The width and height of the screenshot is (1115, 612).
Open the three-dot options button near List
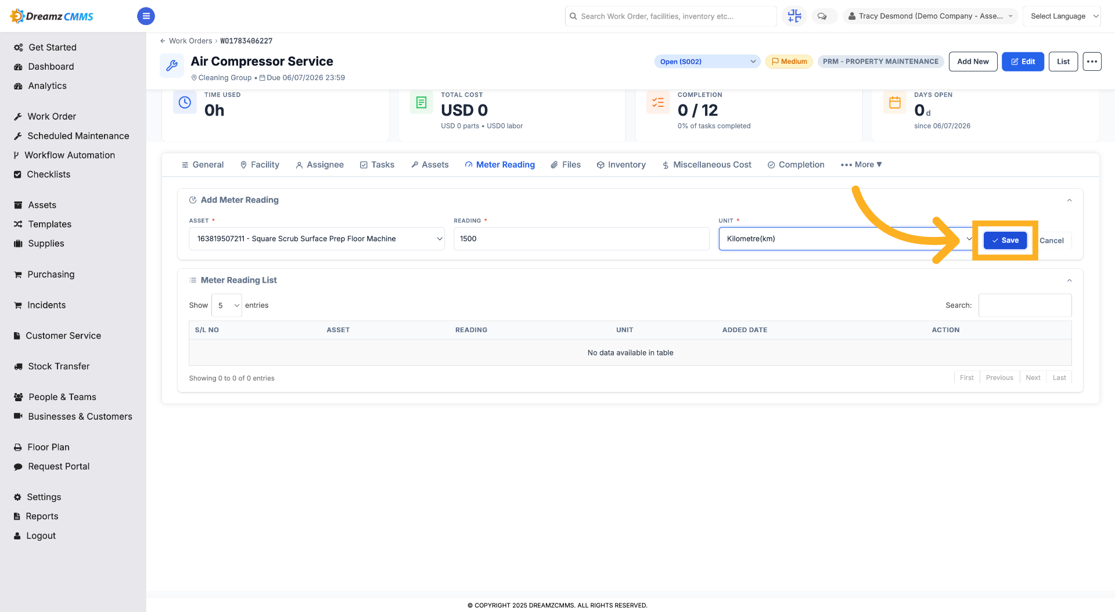(1092, 62)
